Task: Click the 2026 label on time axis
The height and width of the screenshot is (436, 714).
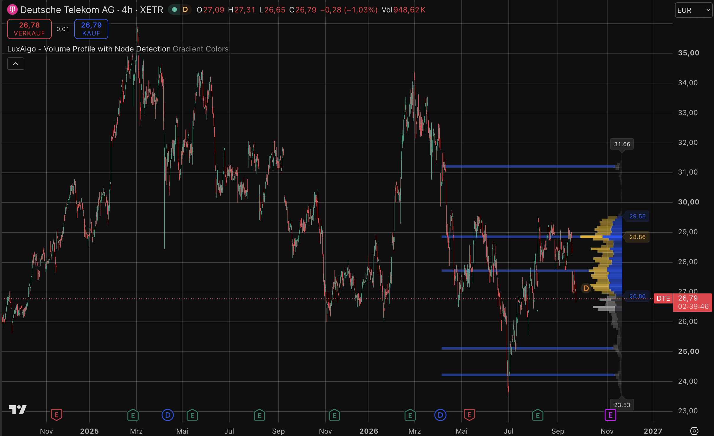Action: pyautogui.click(x=369, y=431)
